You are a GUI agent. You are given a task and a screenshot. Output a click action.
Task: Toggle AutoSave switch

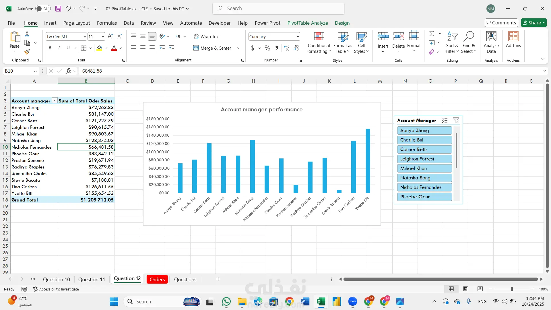click(43, 9)
